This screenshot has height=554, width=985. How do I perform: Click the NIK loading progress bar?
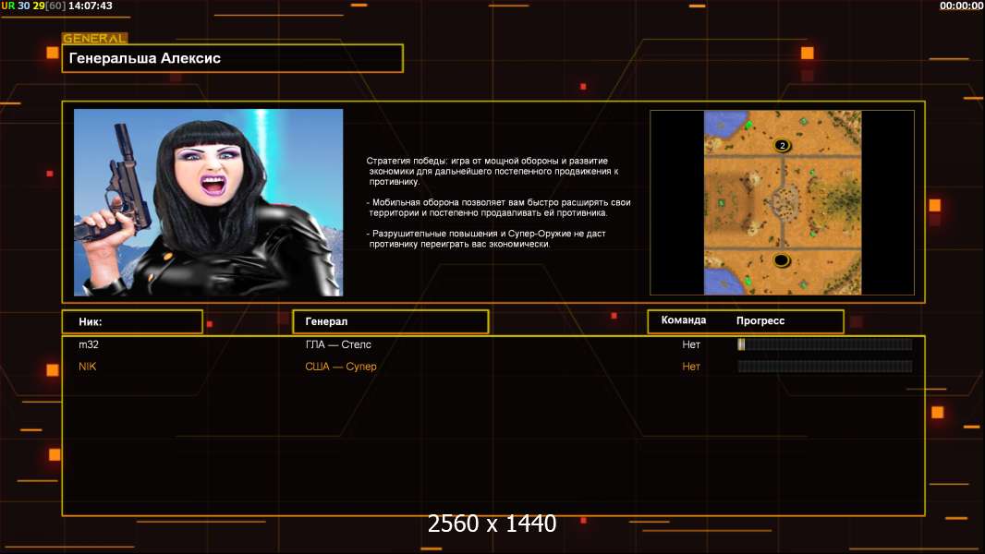coord(824,367)
